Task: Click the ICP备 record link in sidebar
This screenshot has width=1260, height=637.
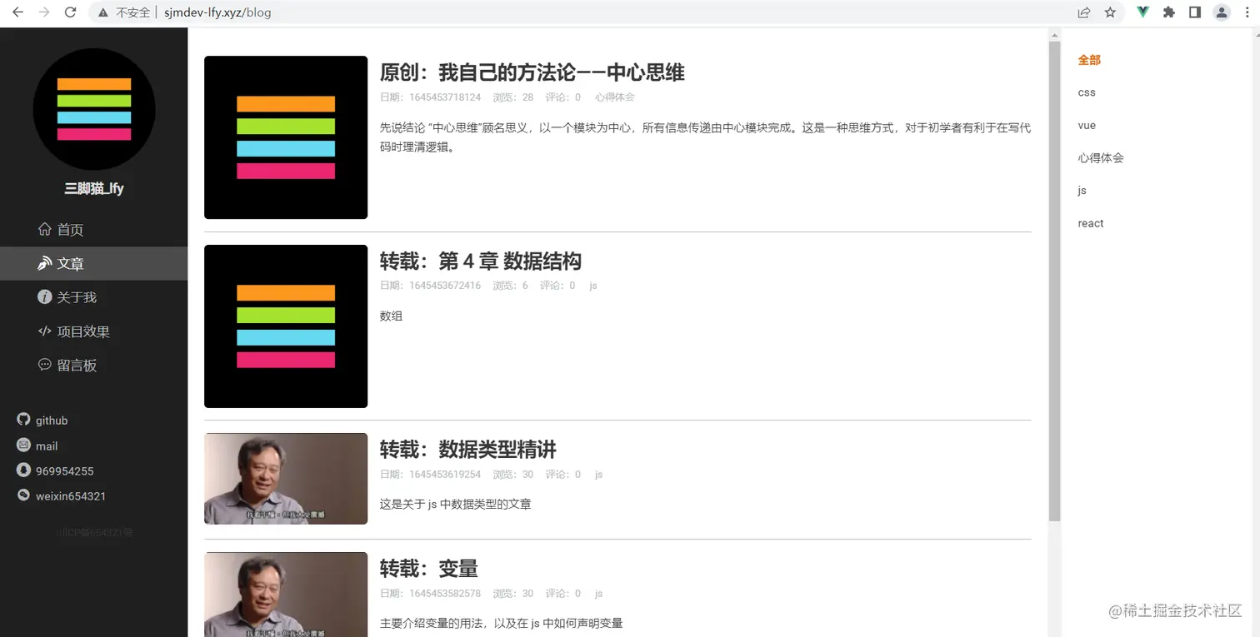Action: click(94, 532)
